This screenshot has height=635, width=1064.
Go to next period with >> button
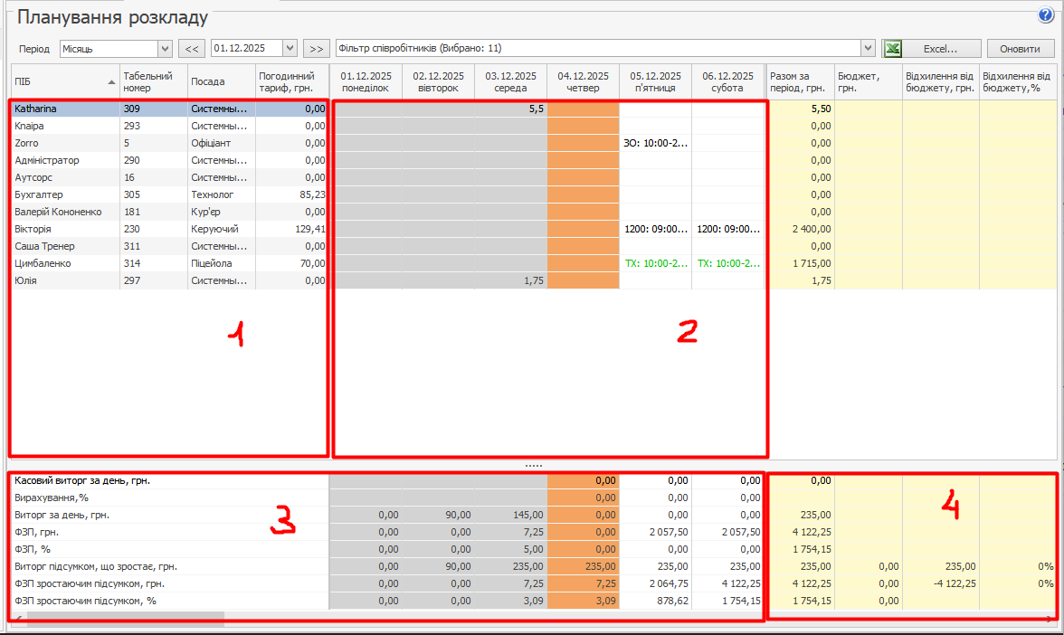316,49
